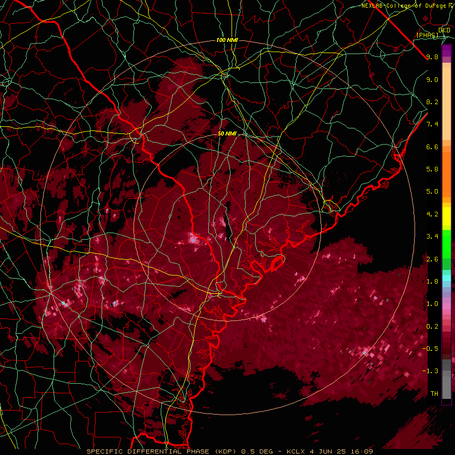Click the -1.3 value on the color scale
Viewport: 455px width, 455px height.
430,371
